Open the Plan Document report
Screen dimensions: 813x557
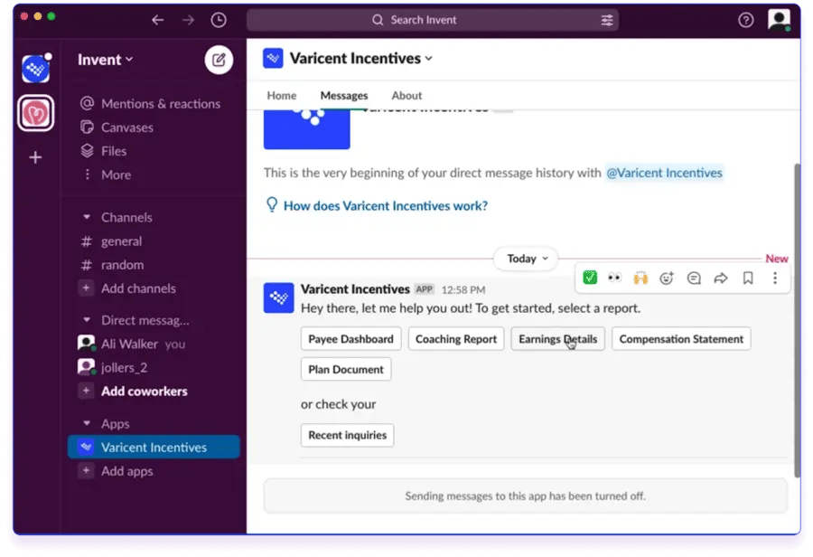pos(346,369)
